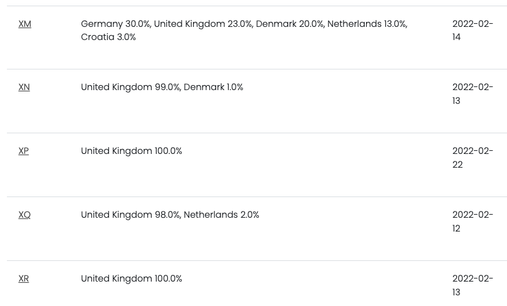Click the Netherlands 2.0% text in XQ row
The width and height of the screenshot is (507, 306).
click(221, 215)
